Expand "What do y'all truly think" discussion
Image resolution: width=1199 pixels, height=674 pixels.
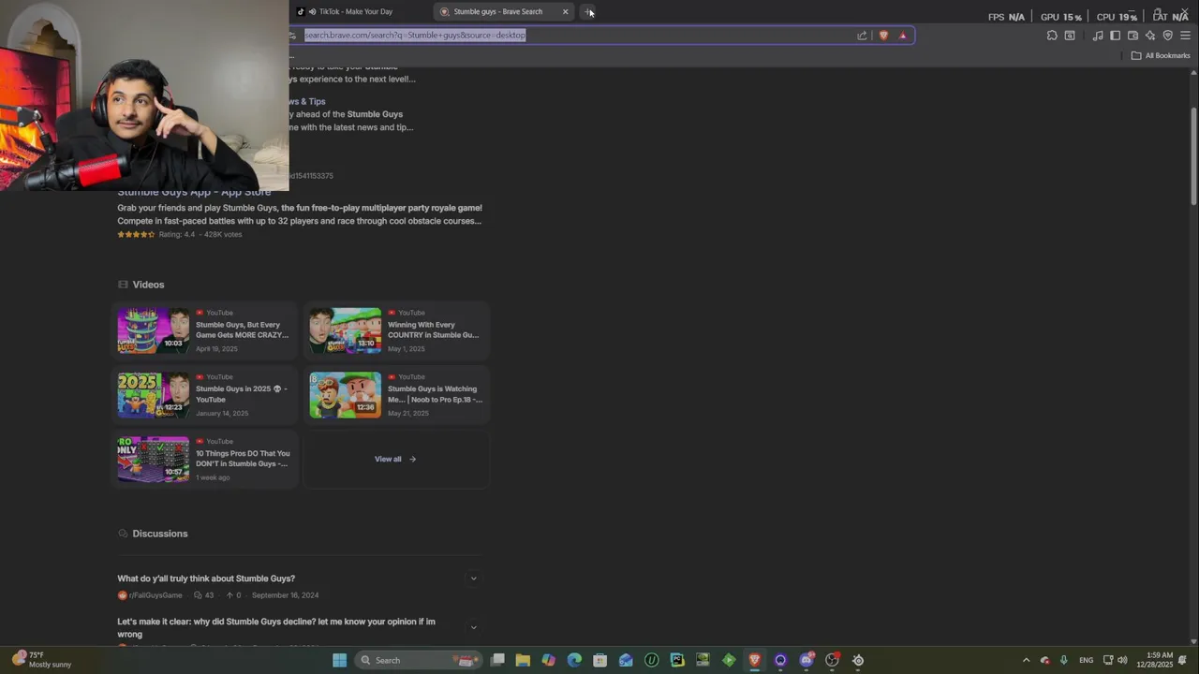473,579
